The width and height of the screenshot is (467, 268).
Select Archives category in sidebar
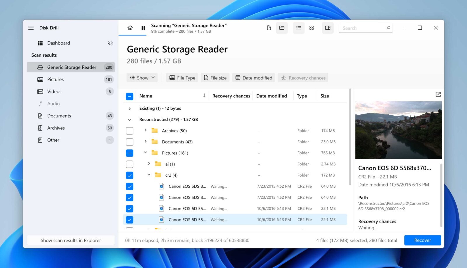coord(56,128)
